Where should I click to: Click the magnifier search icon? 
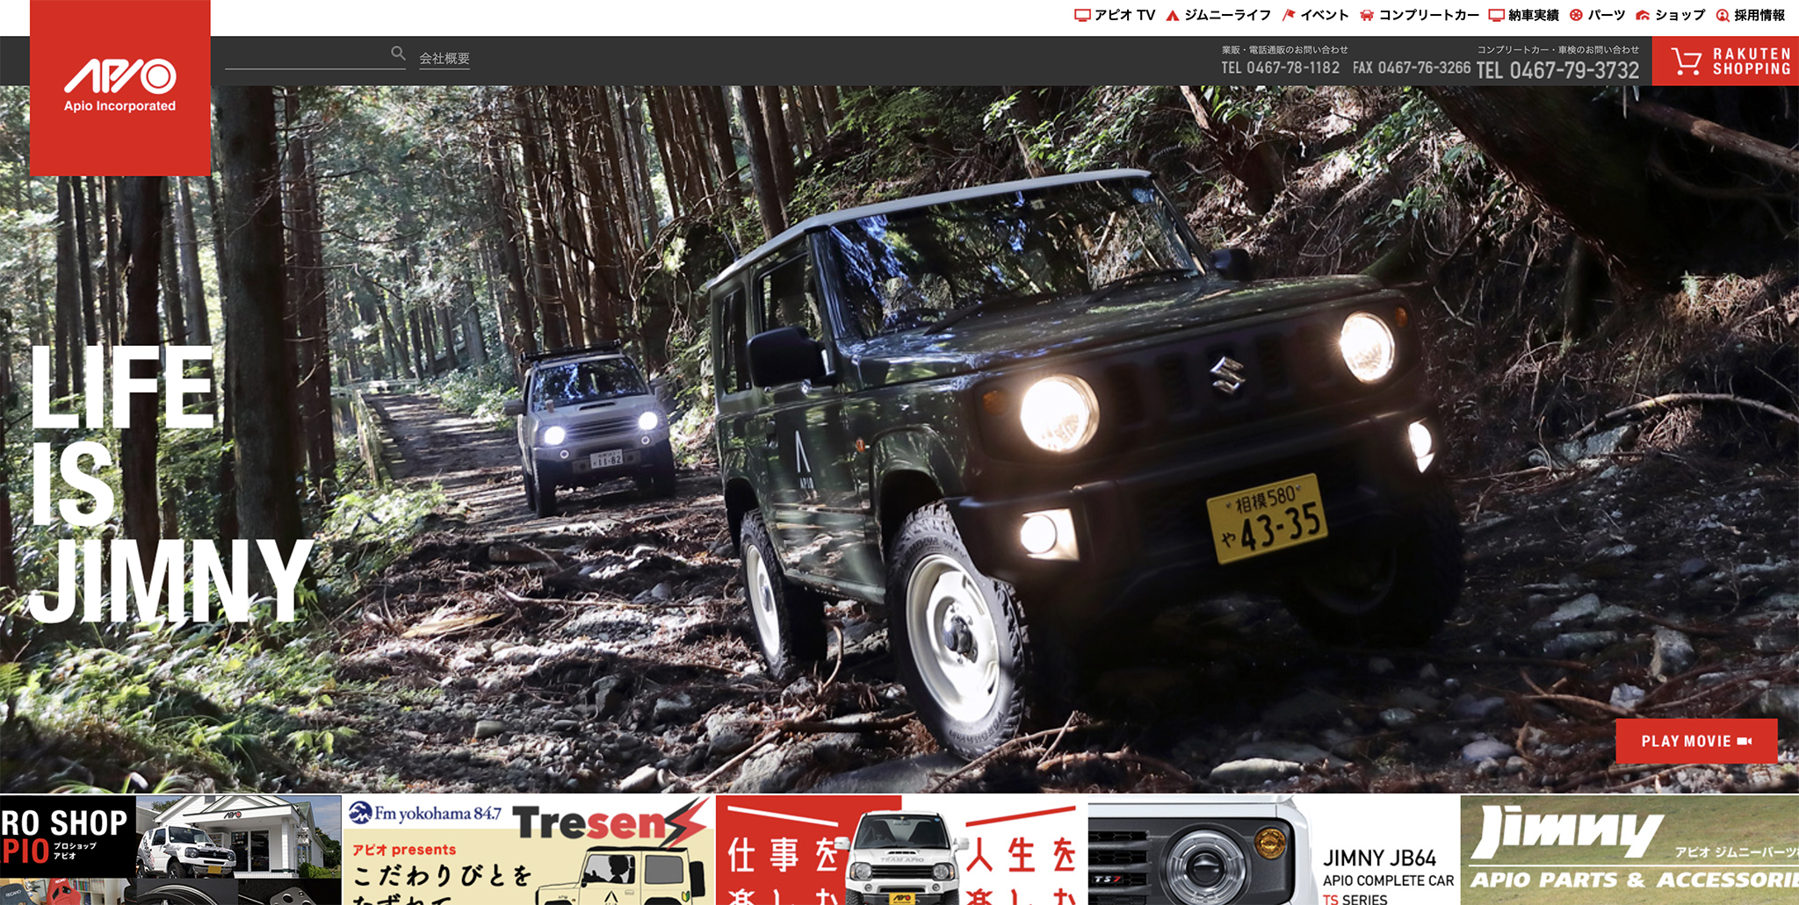(398, 54)
